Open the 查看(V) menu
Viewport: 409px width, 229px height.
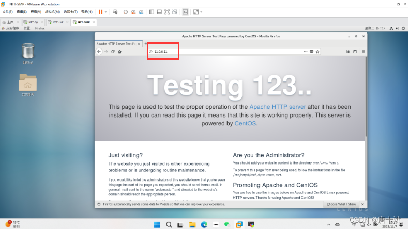click(36, 12)
